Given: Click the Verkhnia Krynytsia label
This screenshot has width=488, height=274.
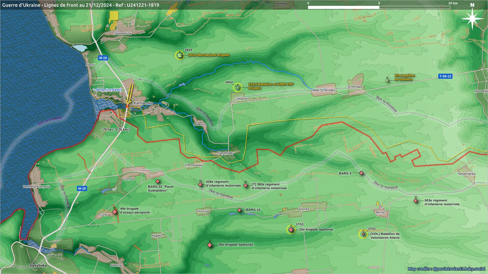Looking at the screenshot, I should coord(37,186).
